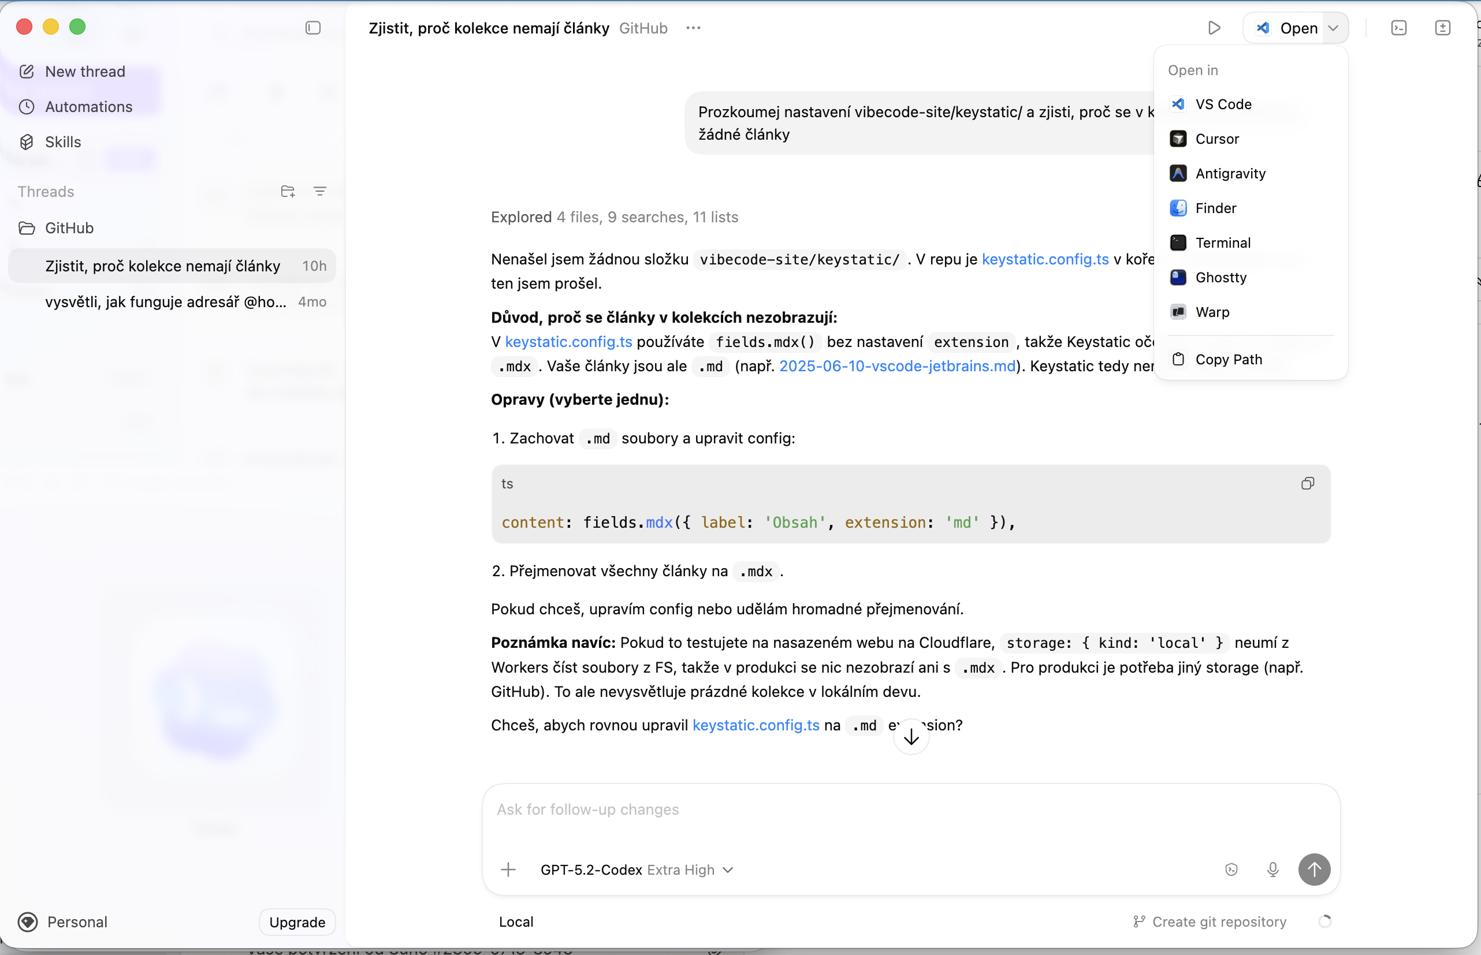Select Copy Path from the menu
Image resolution: width=1481 pixels, height=955 pixels.
pyautogui.click(x=1229, y=359)
